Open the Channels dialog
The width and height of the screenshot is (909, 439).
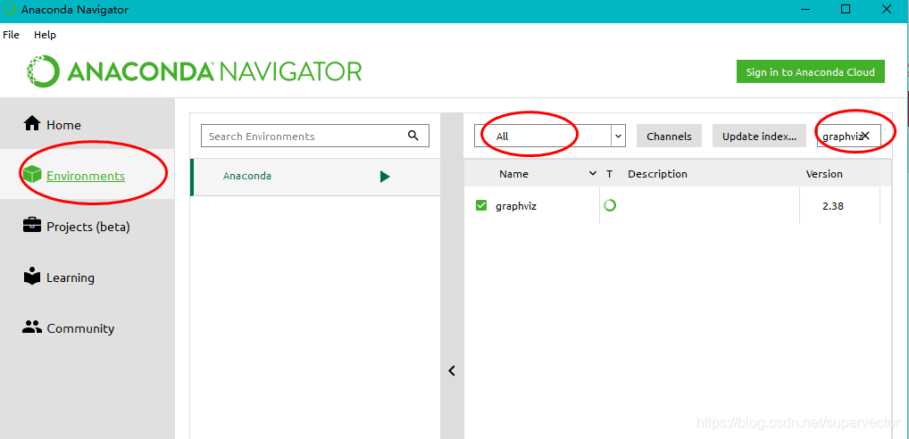pos(669,137)
